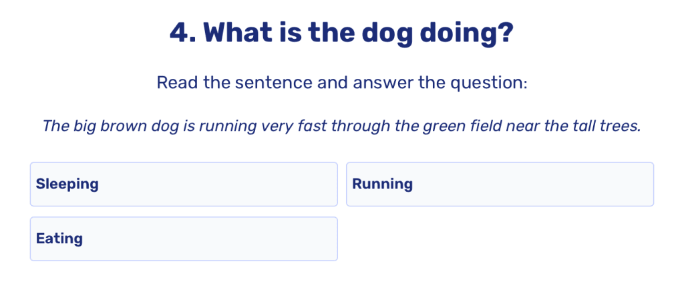Image resolution: width=684 pixels, height=300 pixels.
Task: Click the word 'trees' ending the sentence
Action: (619, 126)
